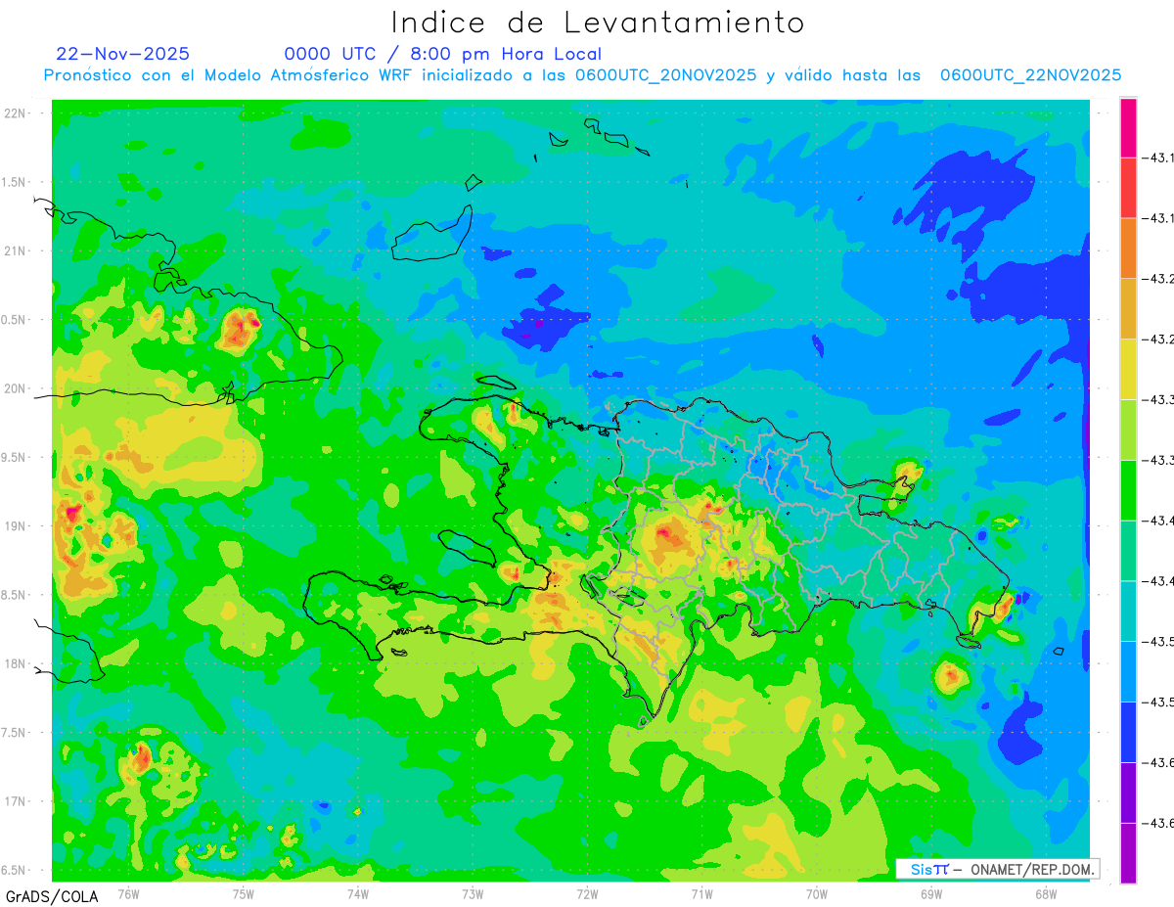Image resolution: width=1174 pixels, height=907 pixels.
Task: Click the 'Indice de Levantamiento' title
Action: [598, 22]
